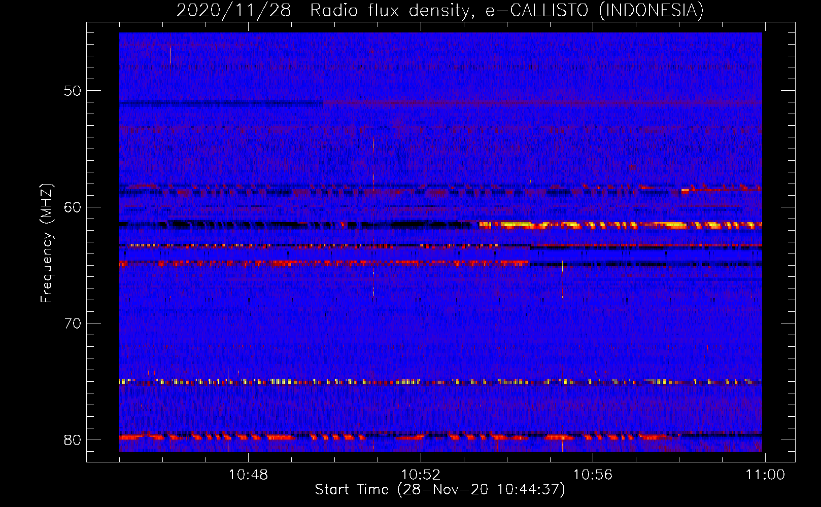Click the 'Frequency (MHZ)' y-axis label

(x=47, y=243)
